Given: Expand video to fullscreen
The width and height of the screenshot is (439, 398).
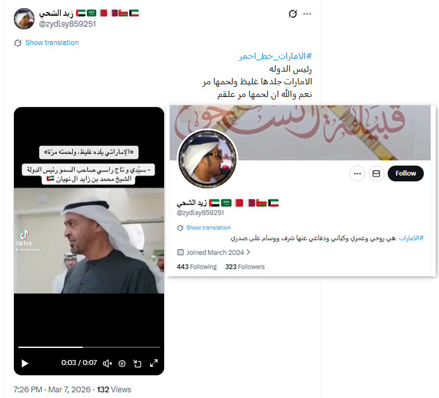Looking at the screenshot, I should (154, 363).
